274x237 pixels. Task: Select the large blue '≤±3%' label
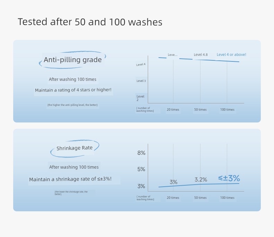229,178
